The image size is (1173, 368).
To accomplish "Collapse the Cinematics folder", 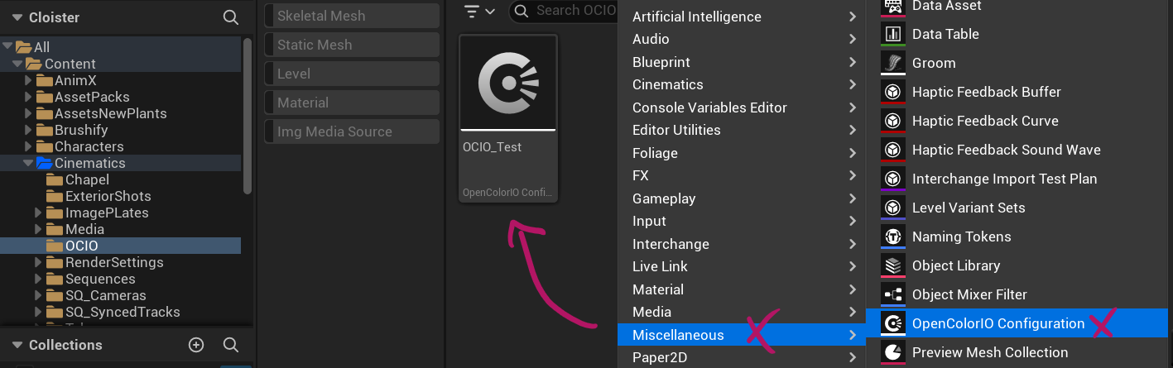I will 28,163.
